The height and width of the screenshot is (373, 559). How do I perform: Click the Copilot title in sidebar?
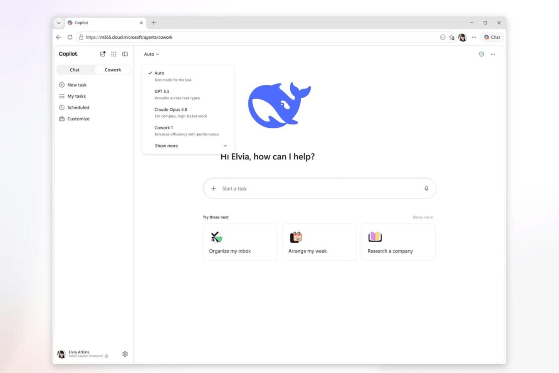pyautogui.click(x=68, y=54)
